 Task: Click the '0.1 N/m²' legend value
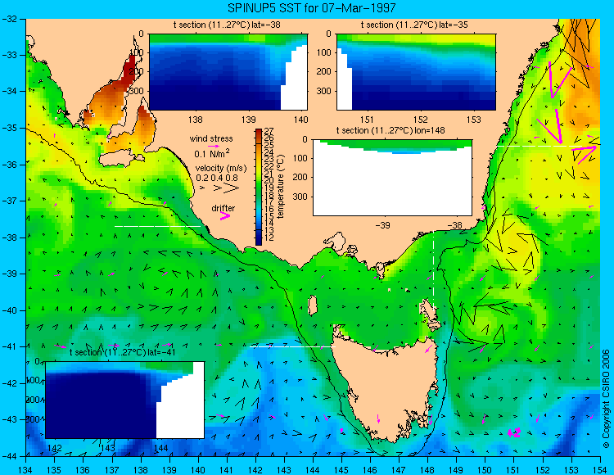pos(212,153)
